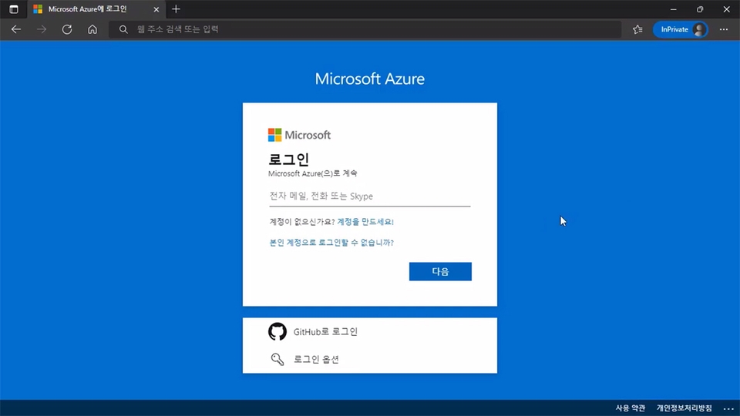Open a new browser tab
The width and height of the screenshot is (740, 416).
coord(176,9)
